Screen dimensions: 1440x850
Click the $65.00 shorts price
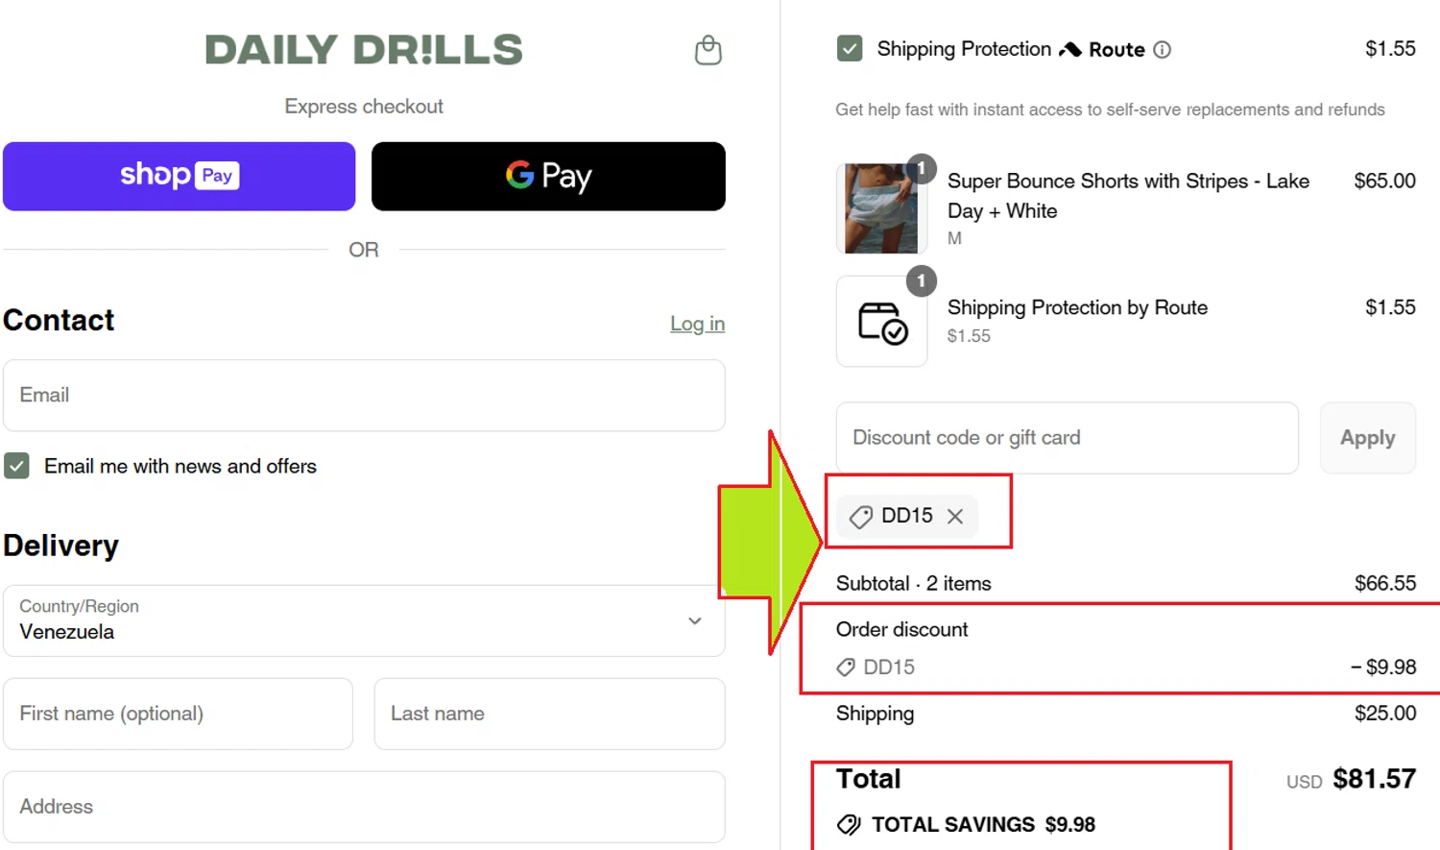tap(1384, 181)
